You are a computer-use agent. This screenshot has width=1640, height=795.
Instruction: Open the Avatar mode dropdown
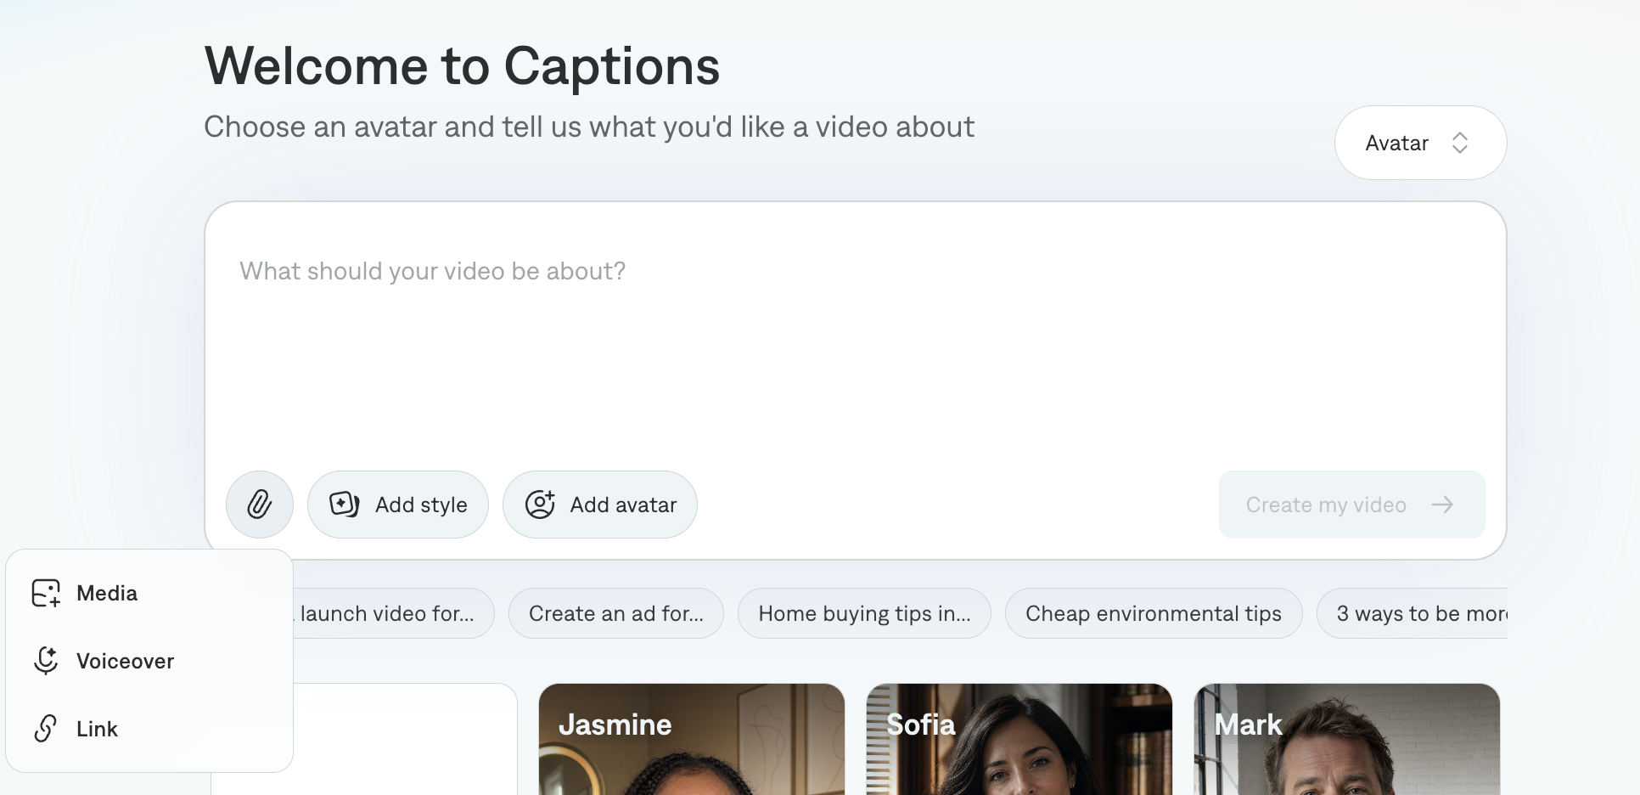point(1420,143)
